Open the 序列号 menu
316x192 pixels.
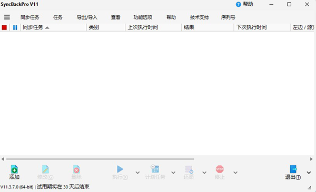tap(228, 17)
